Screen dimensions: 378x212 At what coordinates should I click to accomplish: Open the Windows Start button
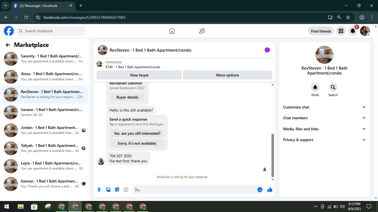tap(7, 206)
